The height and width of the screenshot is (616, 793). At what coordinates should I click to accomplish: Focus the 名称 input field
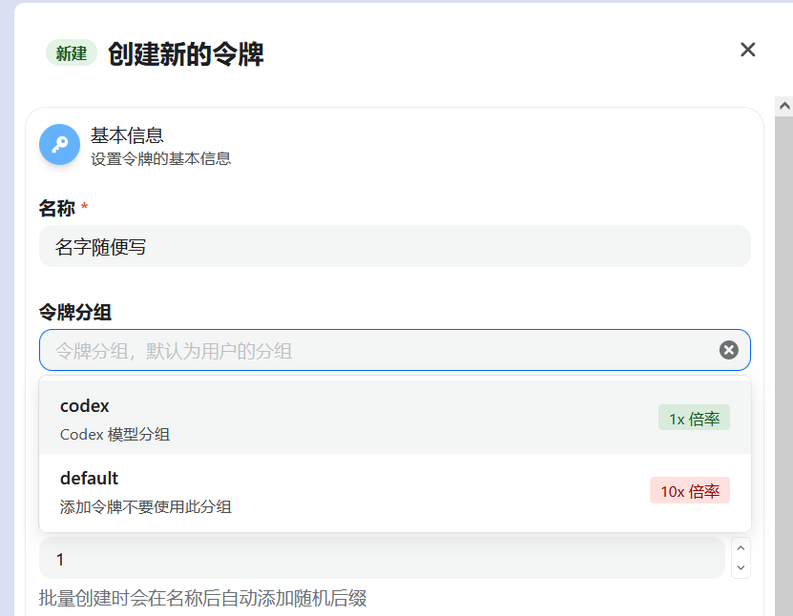pos(394,247)
